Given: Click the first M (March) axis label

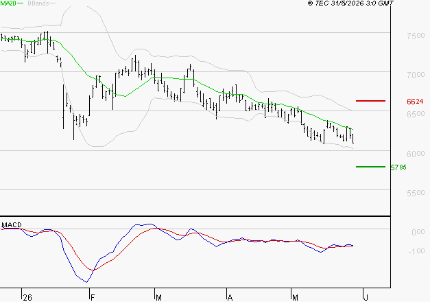Looking at the screenshot, I should [158, 298].
